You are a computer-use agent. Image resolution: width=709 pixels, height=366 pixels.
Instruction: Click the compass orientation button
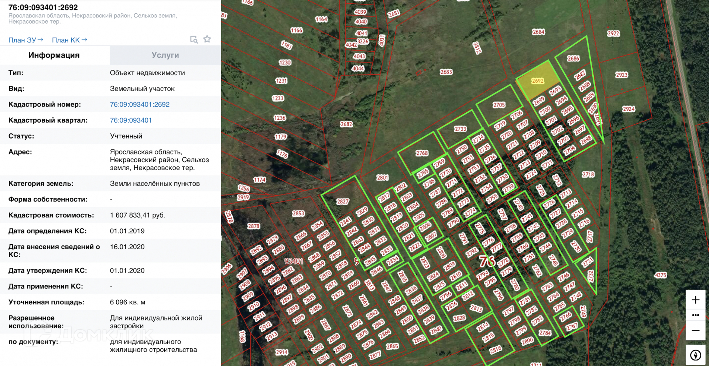[x=695, y=355]
